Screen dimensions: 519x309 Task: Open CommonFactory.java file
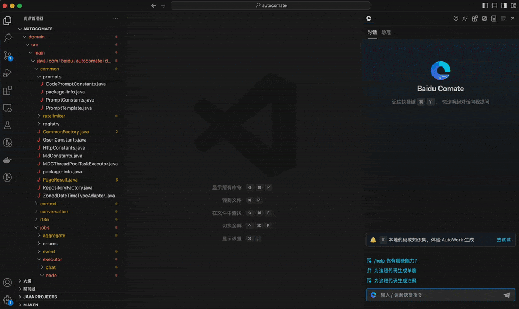point(65,132)
